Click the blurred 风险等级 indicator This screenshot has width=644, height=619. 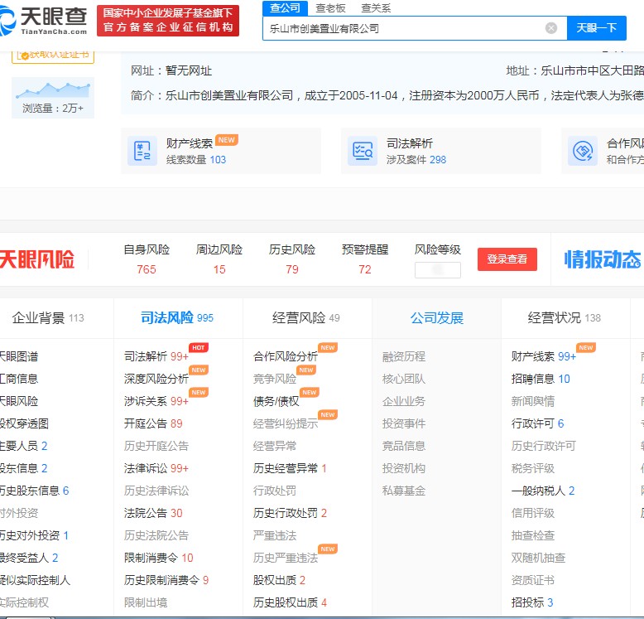click(437, 269)
